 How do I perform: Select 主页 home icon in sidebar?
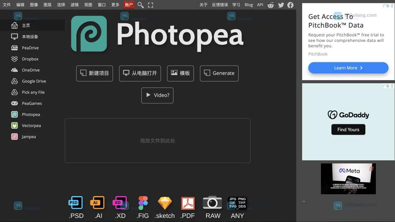15,25
